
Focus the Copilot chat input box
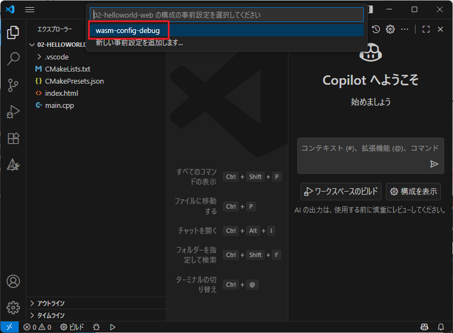click(x=370, y=156)
